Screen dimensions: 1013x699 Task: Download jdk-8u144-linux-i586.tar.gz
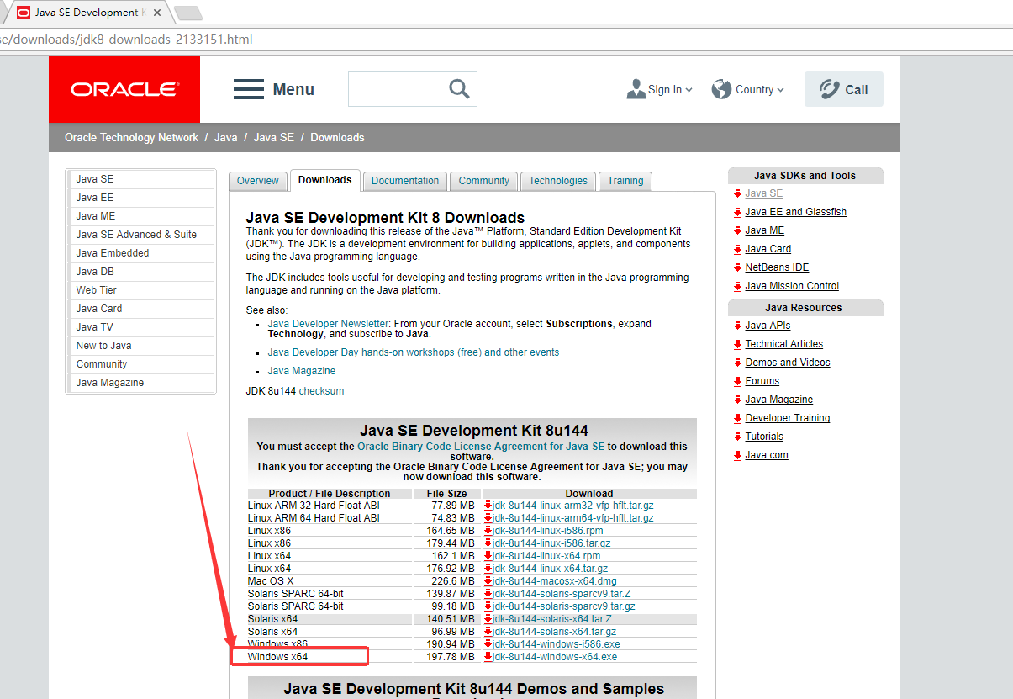(x=552, y=543)
